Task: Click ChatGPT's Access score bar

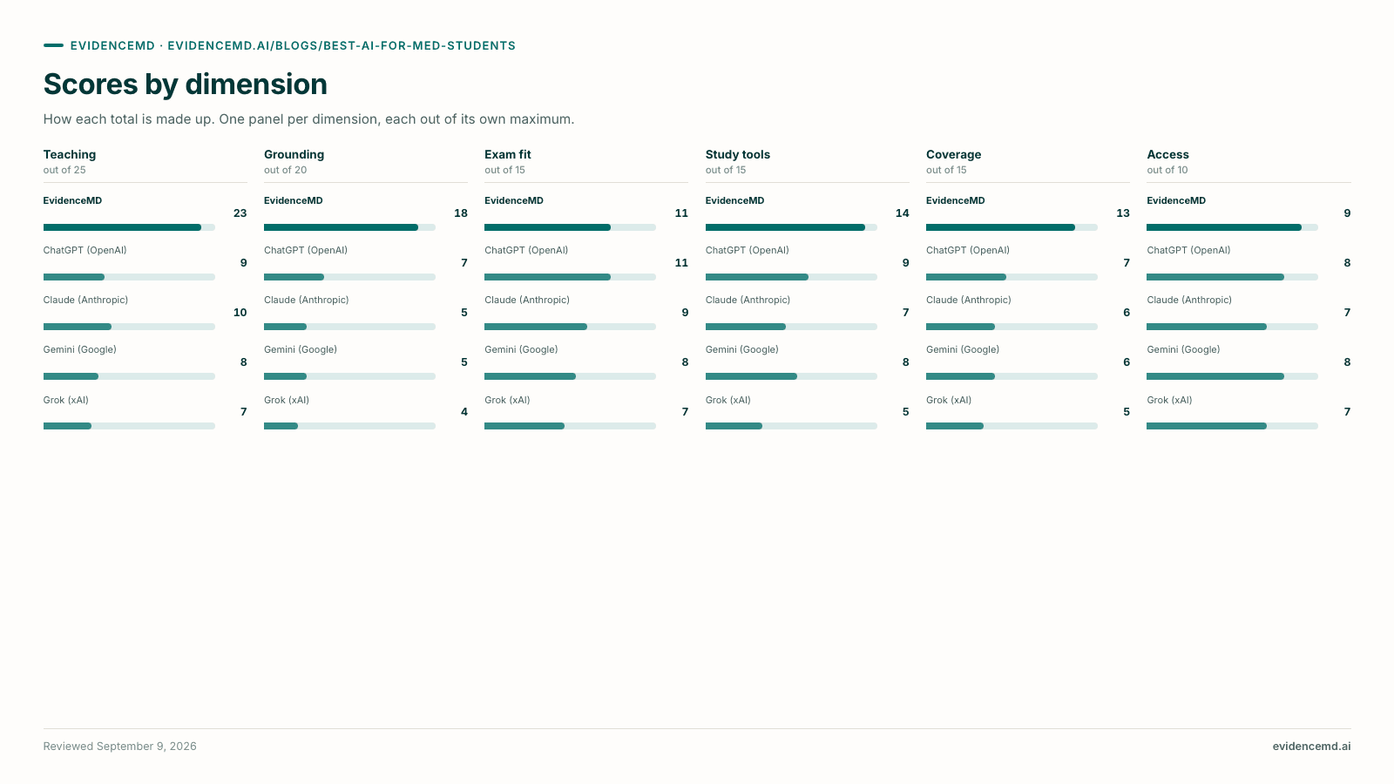Action: pyautogui.click(x=1232, y=277)
